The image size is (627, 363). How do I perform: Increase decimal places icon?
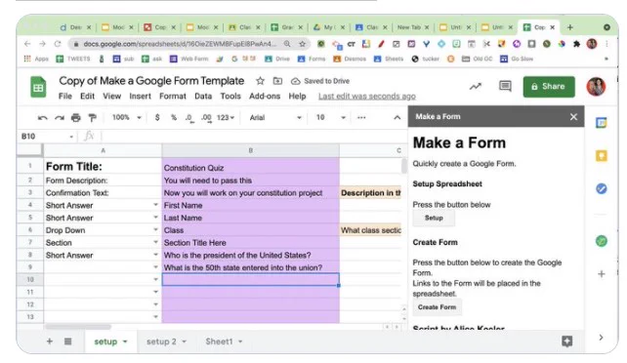point(206,118)
